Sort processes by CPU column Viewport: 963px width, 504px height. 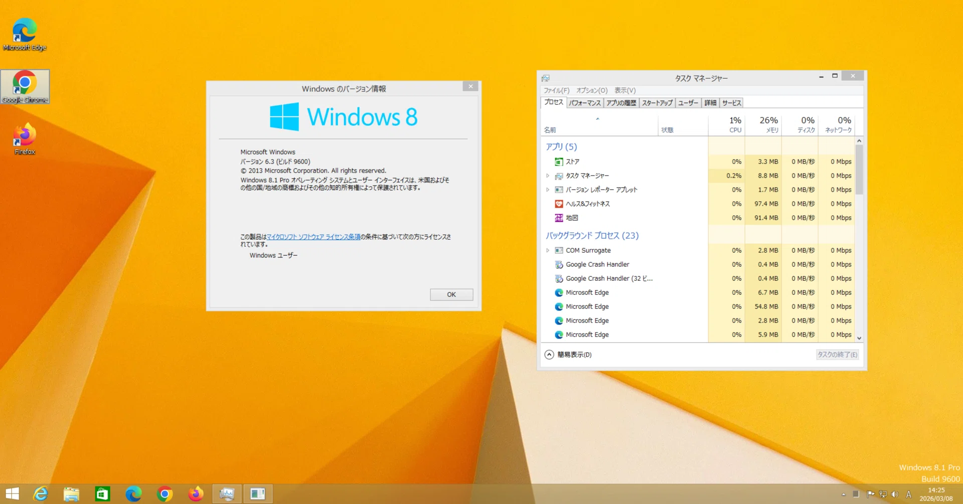click(x=727, y=124)
